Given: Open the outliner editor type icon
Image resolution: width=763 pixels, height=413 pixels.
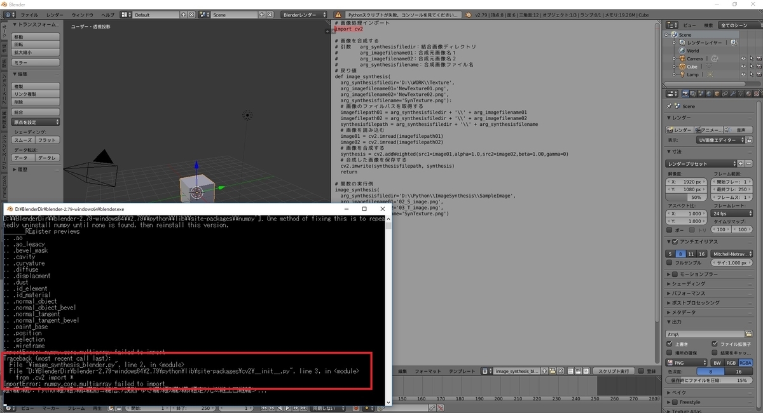Looking at the screenshot, I should tap(672, 25).
